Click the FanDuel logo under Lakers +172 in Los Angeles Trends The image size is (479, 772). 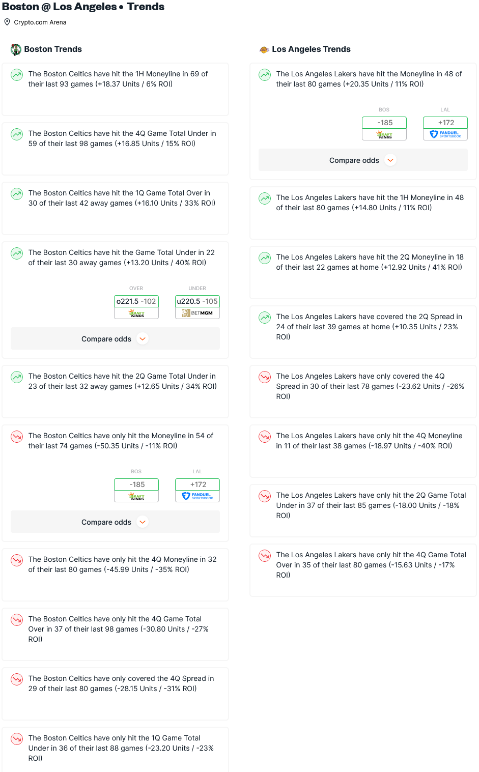445,134
